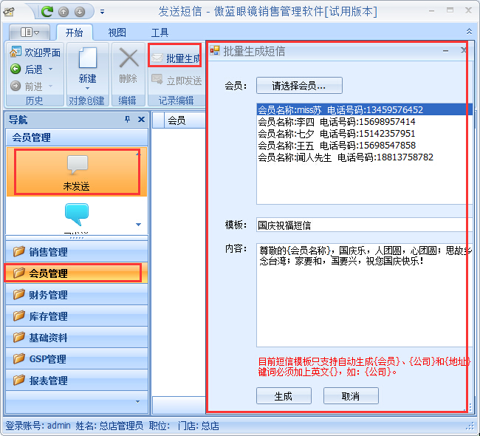The image size is (480, 436).
Task: Click the 请选择会员... button
Action: click(299, 86)
